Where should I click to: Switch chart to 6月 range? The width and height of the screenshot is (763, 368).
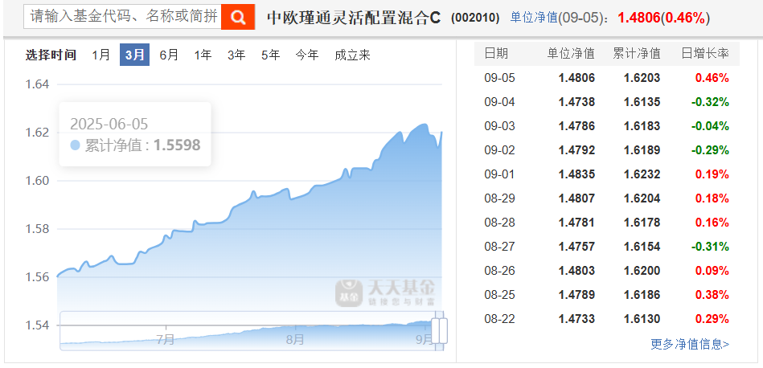pos(169,55)
